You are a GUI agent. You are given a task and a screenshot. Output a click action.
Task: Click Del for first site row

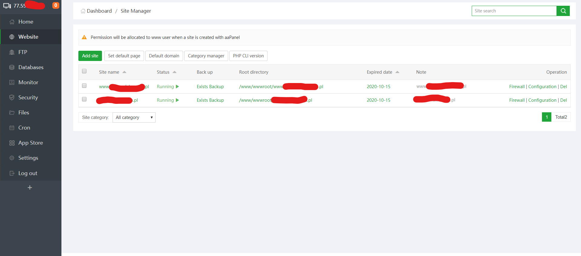tap(563, 87)
